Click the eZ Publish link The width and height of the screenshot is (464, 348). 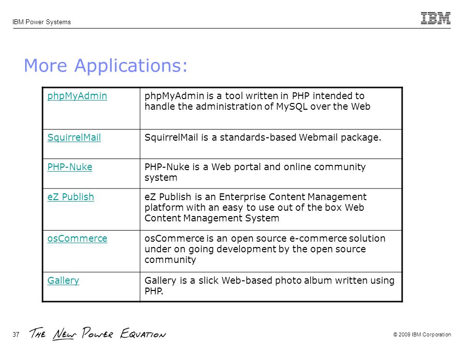tap(71, 197)
